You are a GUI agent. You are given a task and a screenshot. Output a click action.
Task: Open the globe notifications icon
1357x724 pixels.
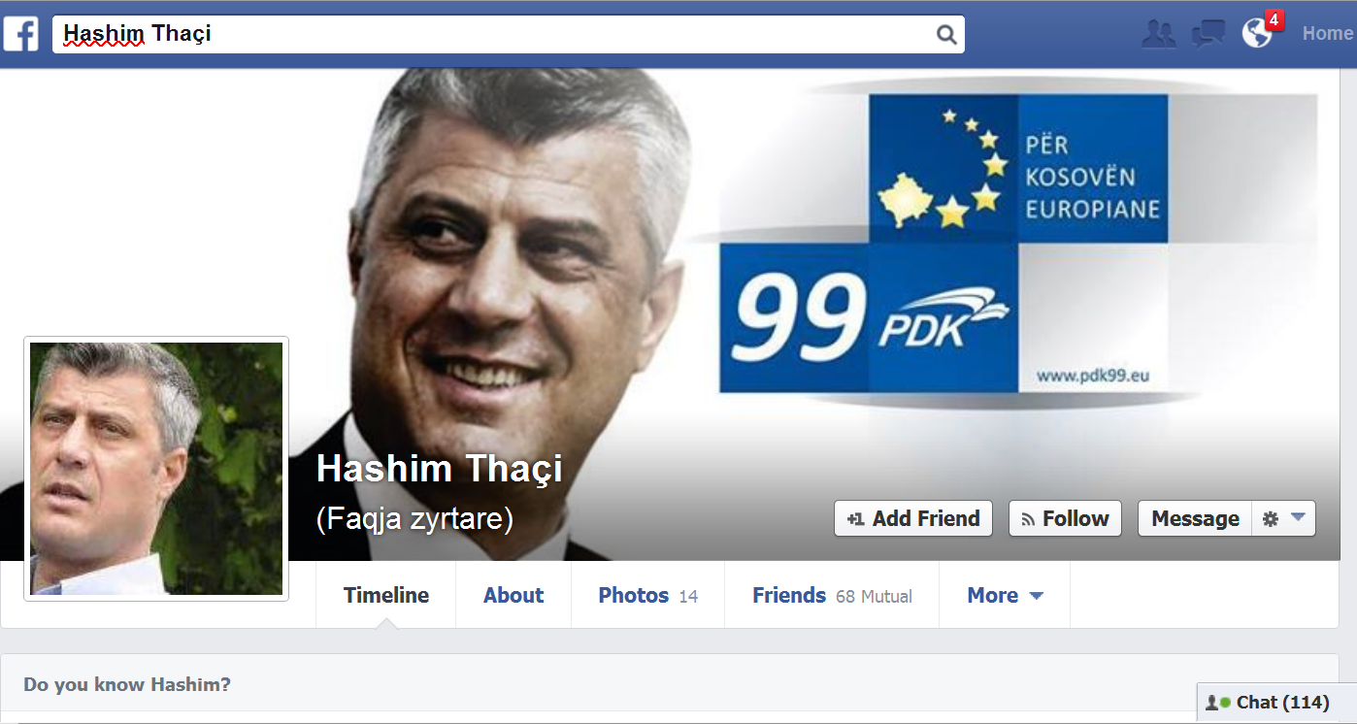coord(1257,34)
